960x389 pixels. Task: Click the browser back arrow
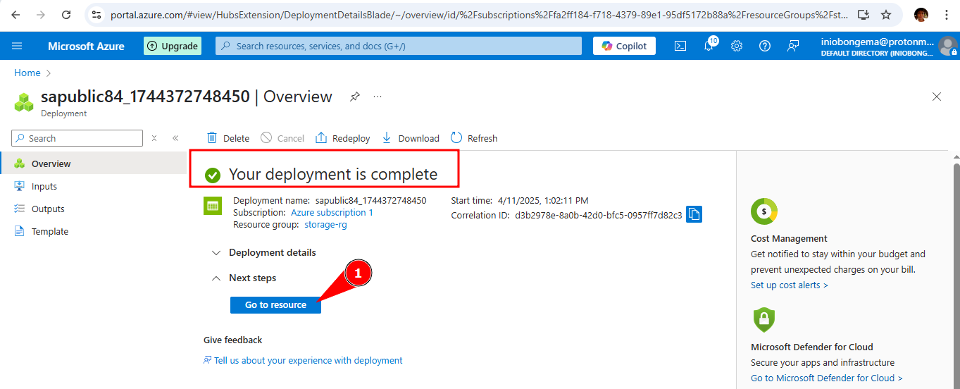tap(15, 14)
